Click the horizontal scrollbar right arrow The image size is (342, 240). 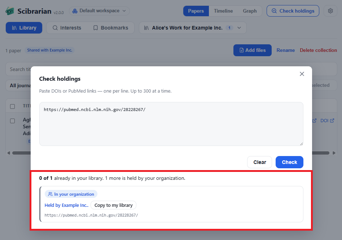pos(334,153)
